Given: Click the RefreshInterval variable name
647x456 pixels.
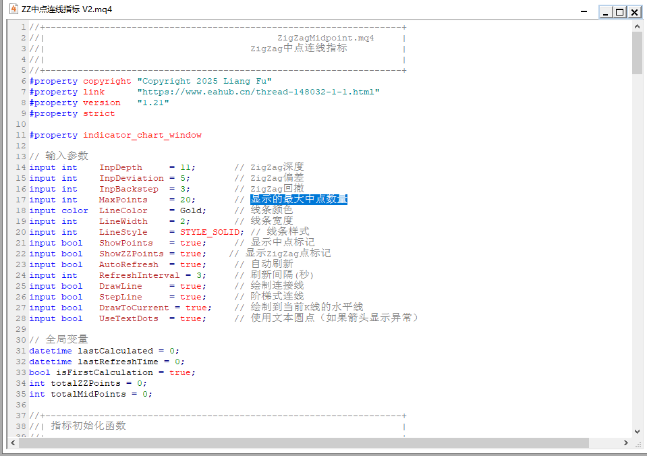Looking at the screenshot, I should [x=140, y=275].
